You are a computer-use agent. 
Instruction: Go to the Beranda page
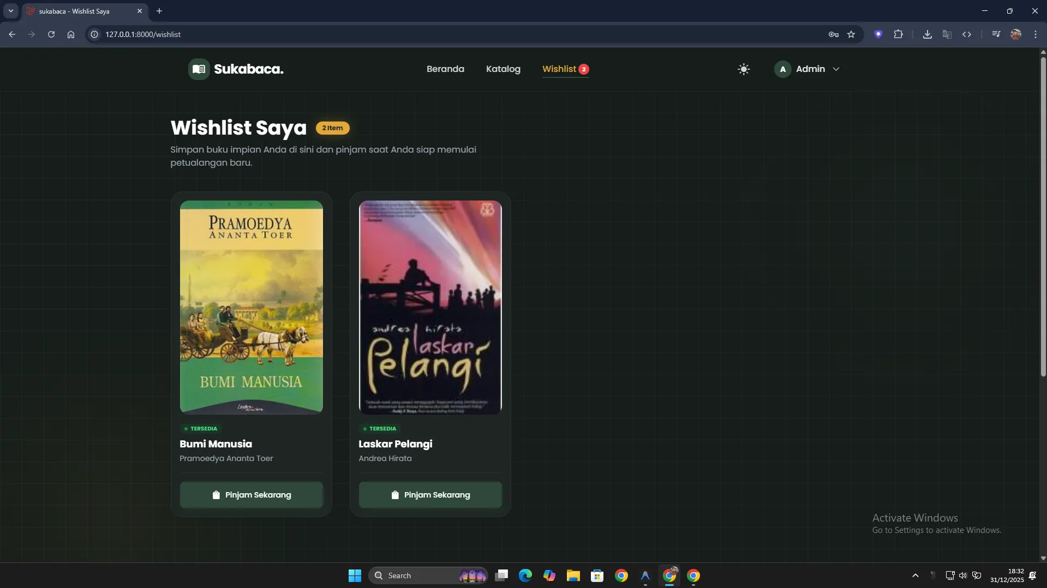pyautogui.click(x=445, y=69)
